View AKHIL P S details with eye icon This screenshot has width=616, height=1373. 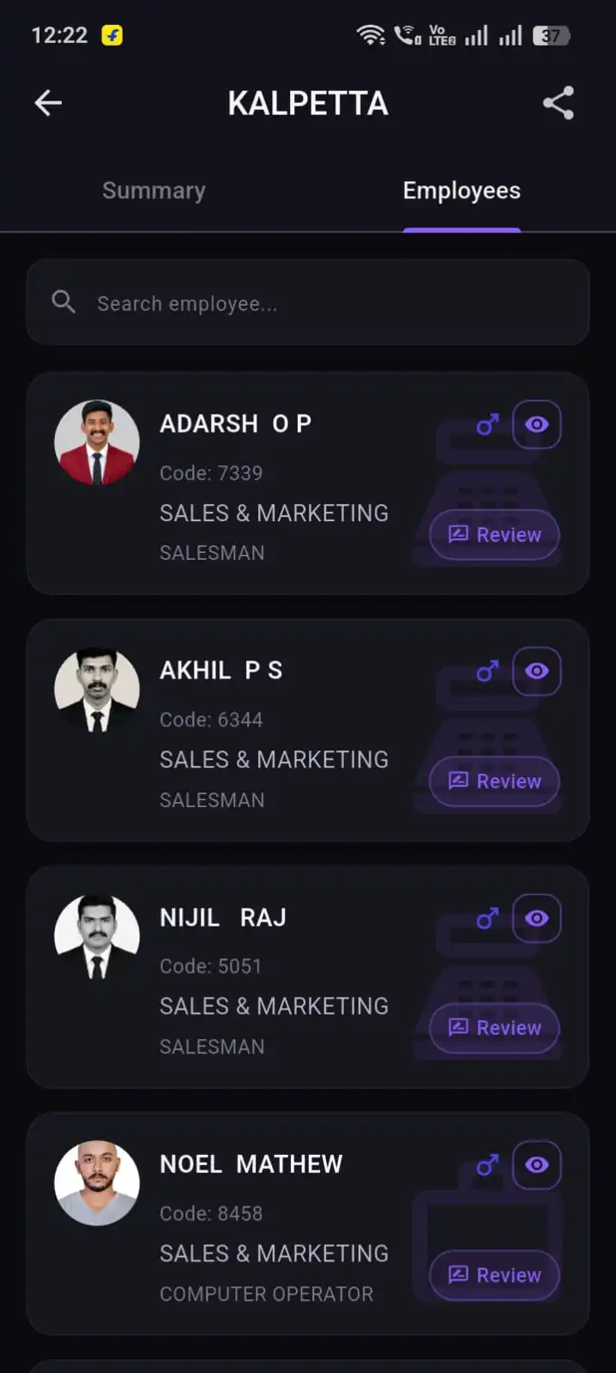(x=537, y=671)
